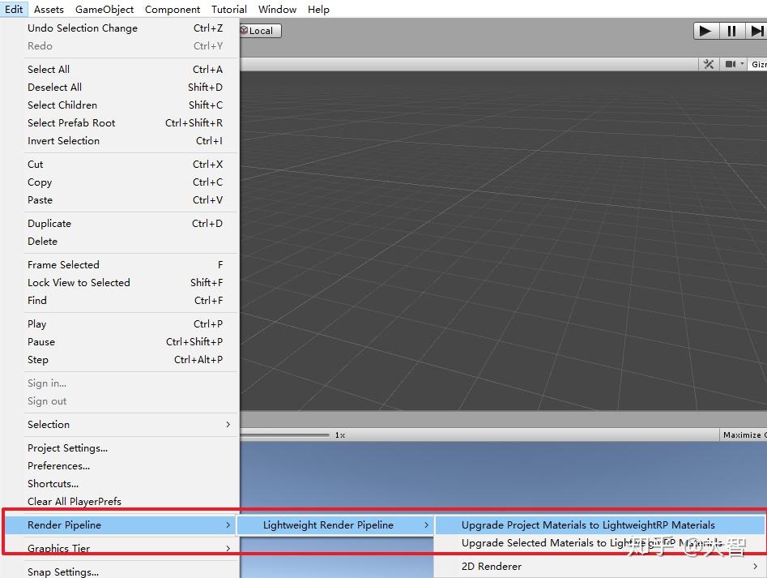Click the Step forward button in the toolbar
Screen dimensions: 767x578
(x=756, y=31)
